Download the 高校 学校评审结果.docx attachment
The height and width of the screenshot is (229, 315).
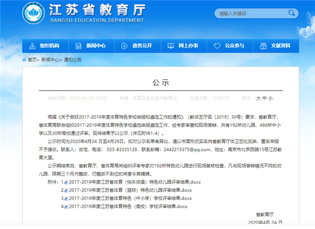[x=128, y=207]
